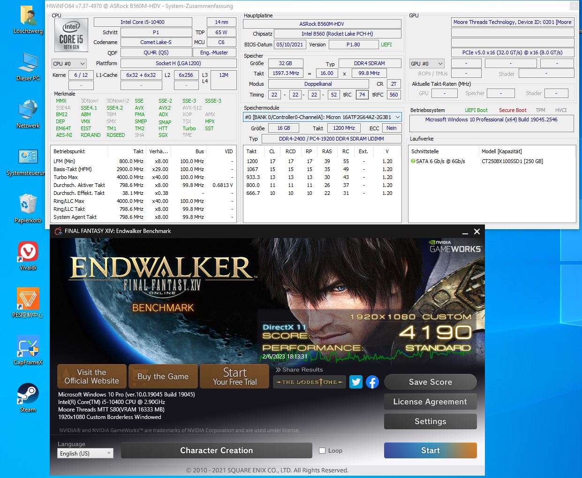Click the BIOS date 05/10/2021 field
The width and height of the screenshot is (582, 478).
click(x=290, y=45)
